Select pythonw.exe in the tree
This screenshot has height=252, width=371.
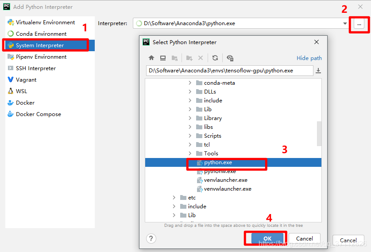(x=233, y=171)
